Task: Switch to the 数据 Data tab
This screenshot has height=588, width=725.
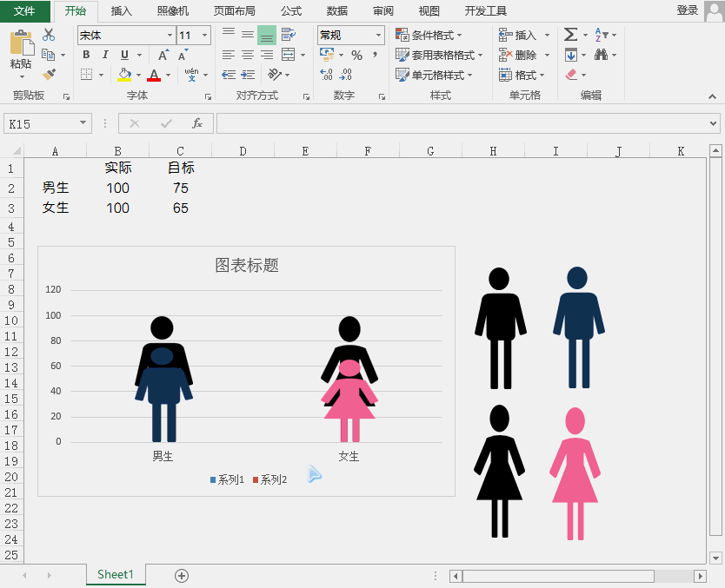Action: pos(337,11)
